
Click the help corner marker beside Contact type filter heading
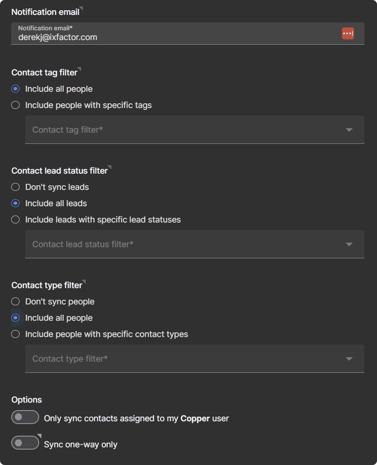pos(84,282)
